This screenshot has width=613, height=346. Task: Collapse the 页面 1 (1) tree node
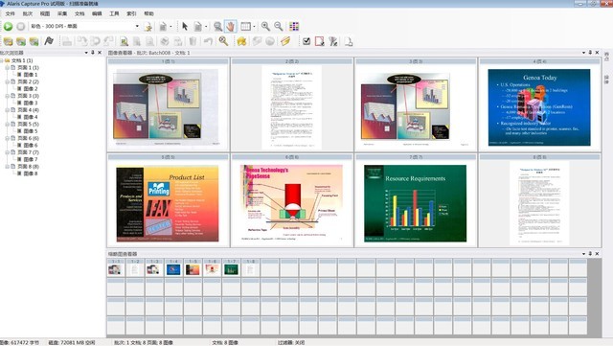tap(7, 68)
